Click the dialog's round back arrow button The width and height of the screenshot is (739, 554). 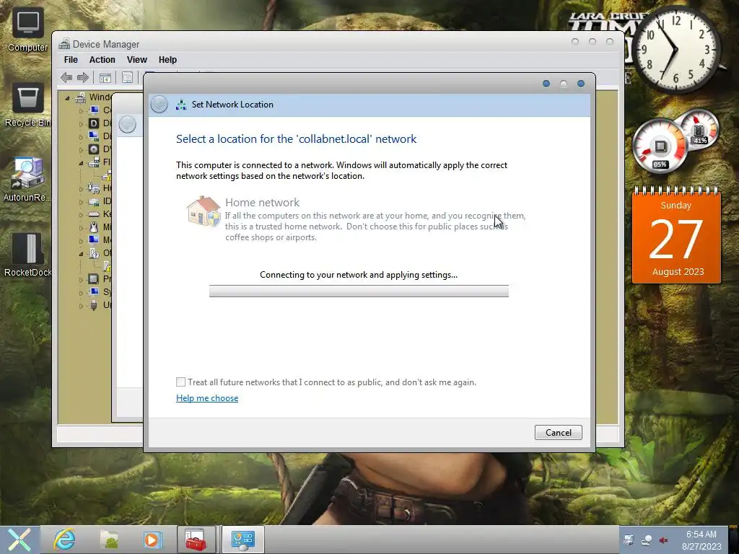pos(159,105)
